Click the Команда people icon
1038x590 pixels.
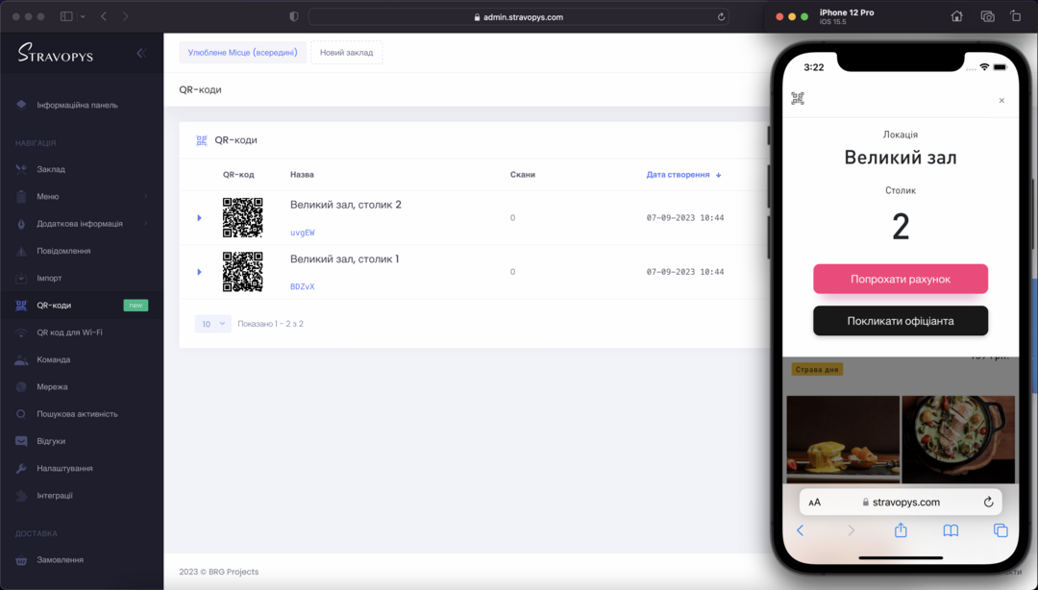pyautogui.click(x=21, y=359)
